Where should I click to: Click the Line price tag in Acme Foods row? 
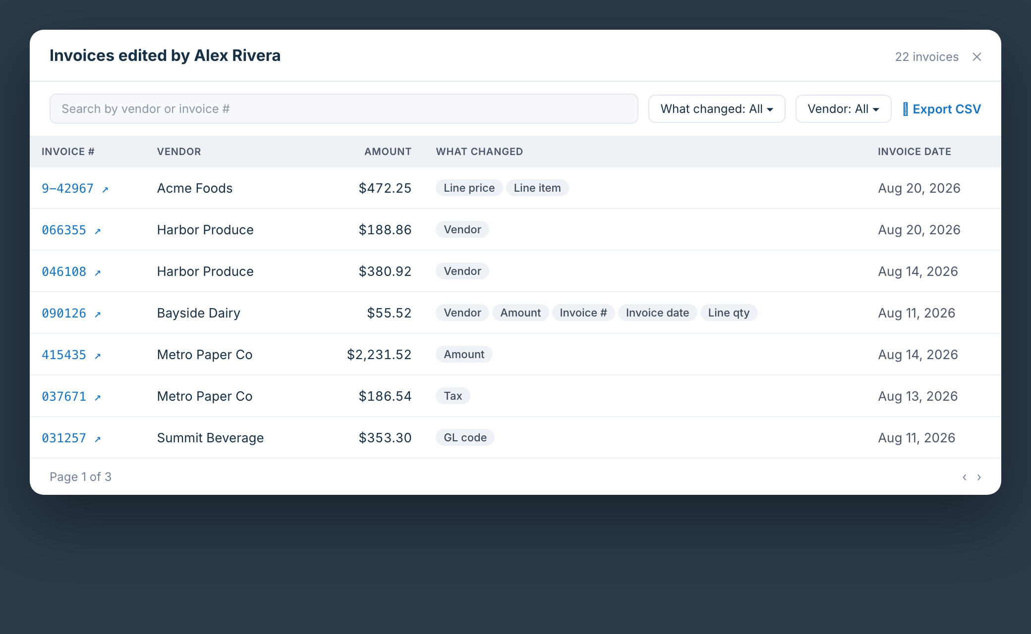tap(469, 188)
